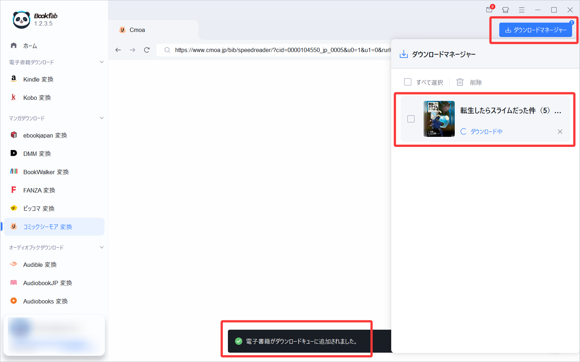Image resolution: width=580 pixels, height=362 pixels.
Task: Click the blurred account card
Action: [x=54, y=335]
